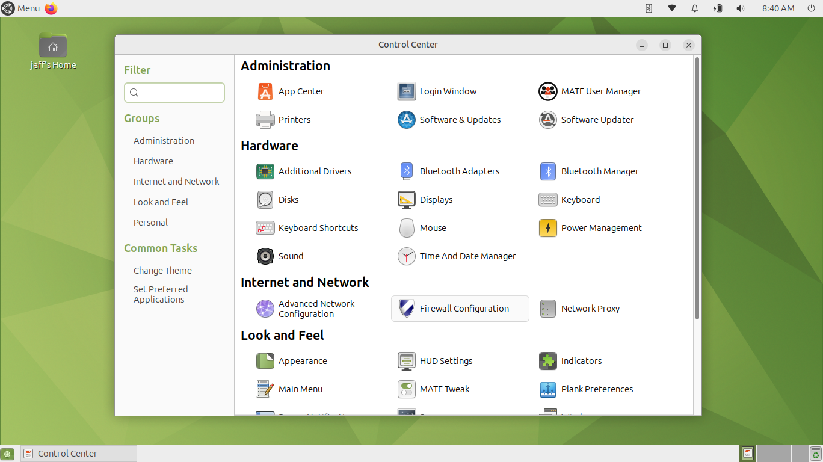
Task: Click the battery indicator icon
Action: click(x=718, y=8)
